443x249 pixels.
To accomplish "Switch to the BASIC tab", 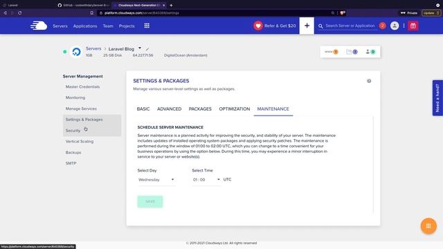I will (x=143, y=109).
